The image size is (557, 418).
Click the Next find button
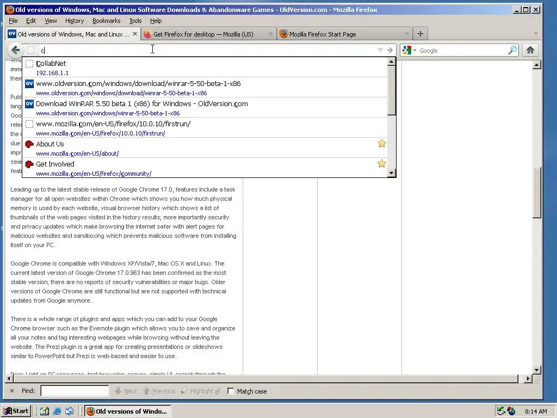click(x=126, y=391)
